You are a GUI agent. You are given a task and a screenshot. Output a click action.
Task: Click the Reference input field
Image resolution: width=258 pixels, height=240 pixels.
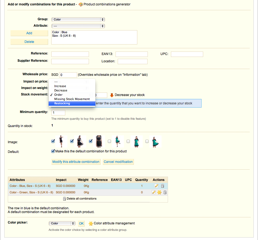[x=70, y=54]
